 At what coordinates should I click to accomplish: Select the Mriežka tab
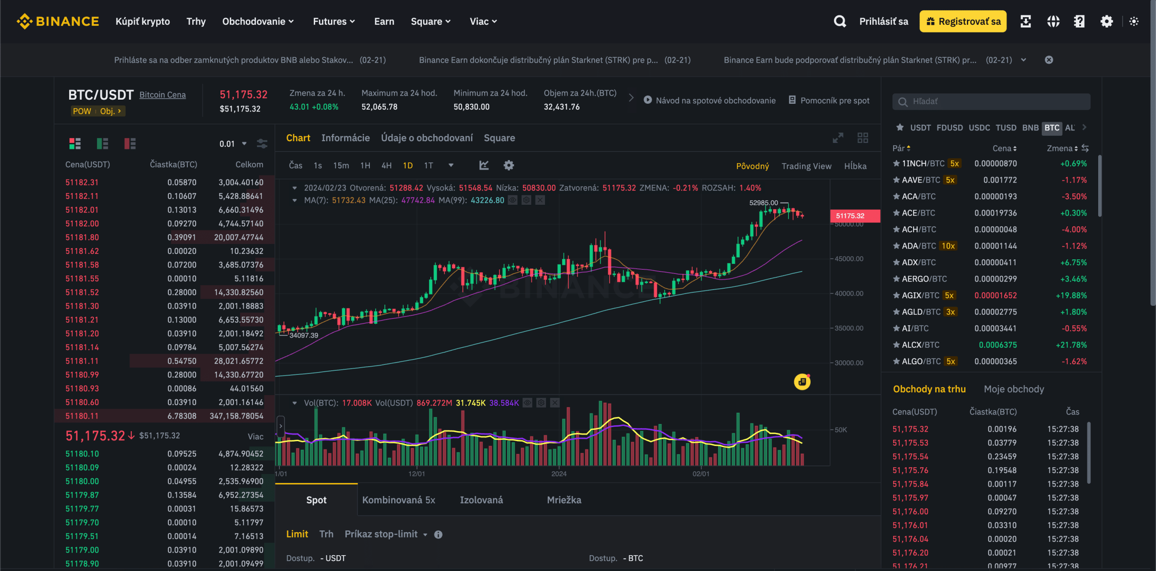564,500
